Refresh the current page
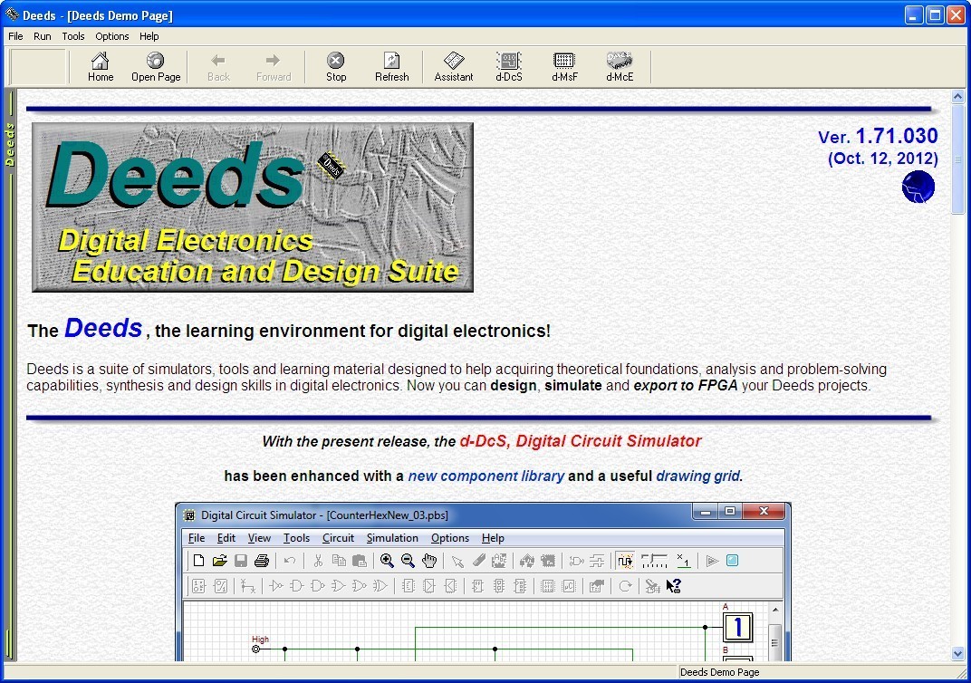The width and height of the screenshot is (971, 683). [x=391, y=67]
